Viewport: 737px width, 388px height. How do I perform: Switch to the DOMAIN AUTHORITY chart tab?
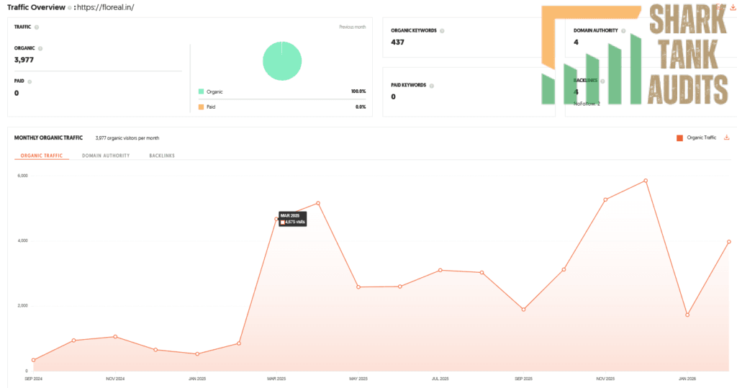[x=106, y=155]
